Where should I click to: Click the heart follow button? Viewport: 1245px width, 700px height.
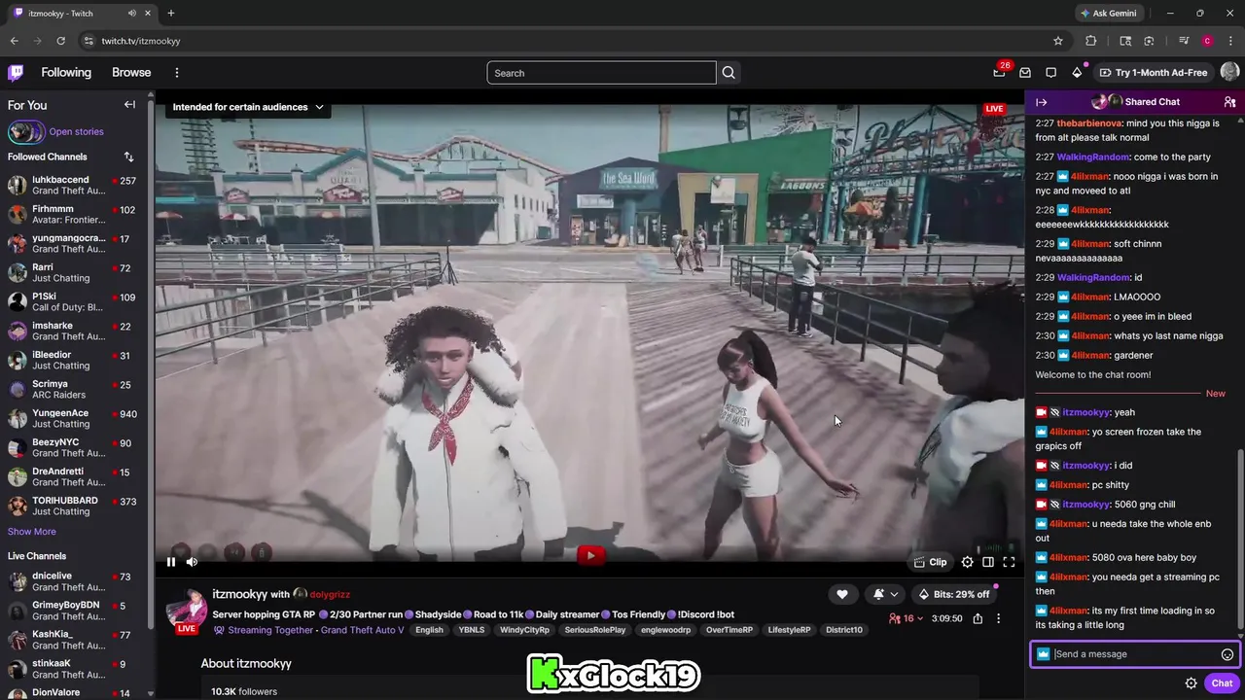coord(842,594)
